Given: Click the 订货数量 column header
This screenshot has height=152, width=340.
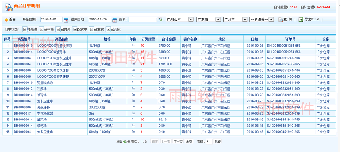Looking at the screenshot, I should click(x=148, y=39).
